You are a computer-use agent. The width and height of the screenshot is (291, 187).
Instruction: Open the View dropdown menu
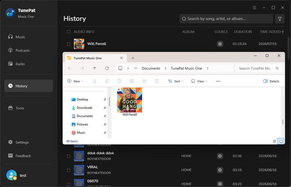pyautogui.click(x=199, y=81)
